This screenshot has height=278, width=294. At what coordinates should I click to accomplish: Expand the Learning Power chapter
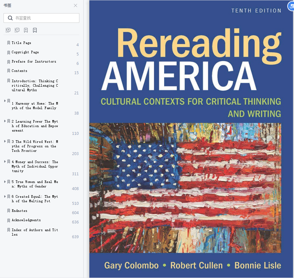(5, 121)
